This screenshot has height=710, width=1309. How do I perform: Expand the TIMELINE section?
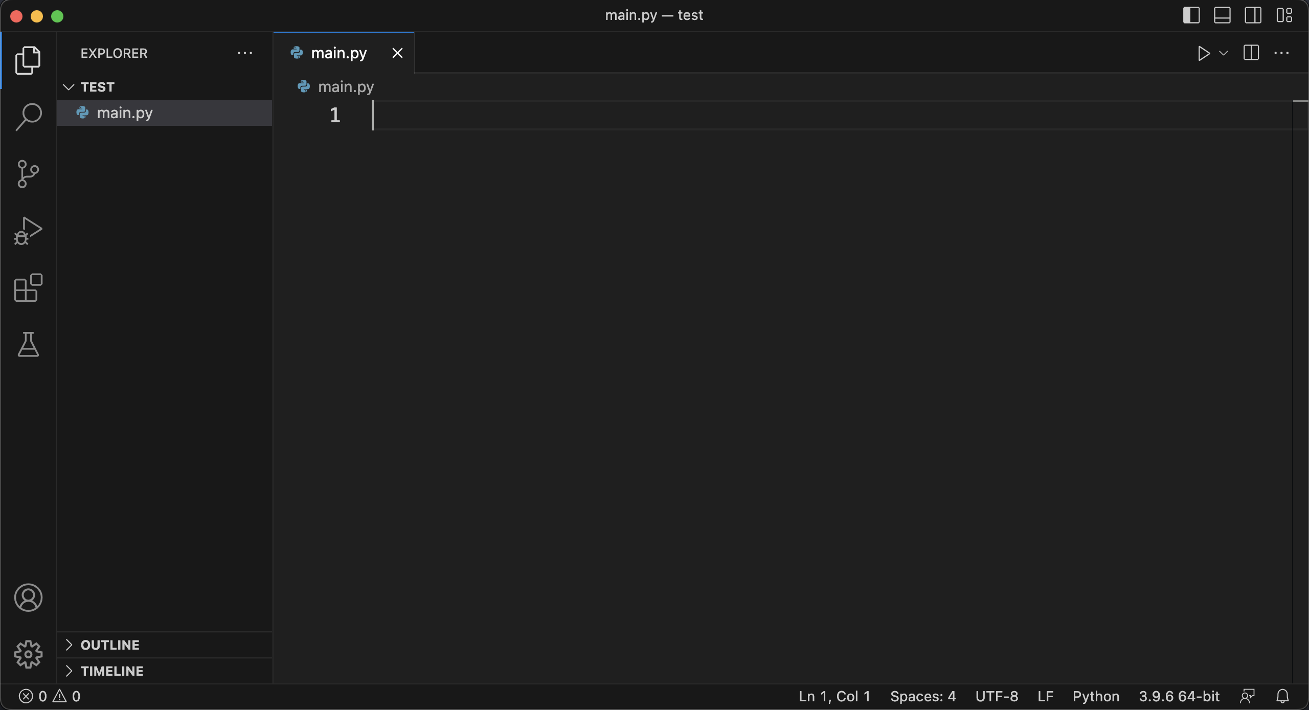tap(111, 671)
